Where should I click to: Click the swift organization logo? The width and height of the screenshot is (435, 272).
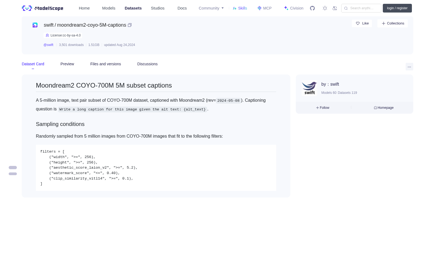pyautogui.click(x=309, y=88)
